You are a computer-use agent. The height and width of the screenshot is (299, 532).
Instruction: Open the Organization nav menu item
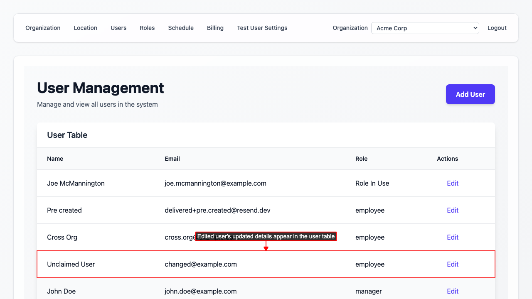pos(43,28)
